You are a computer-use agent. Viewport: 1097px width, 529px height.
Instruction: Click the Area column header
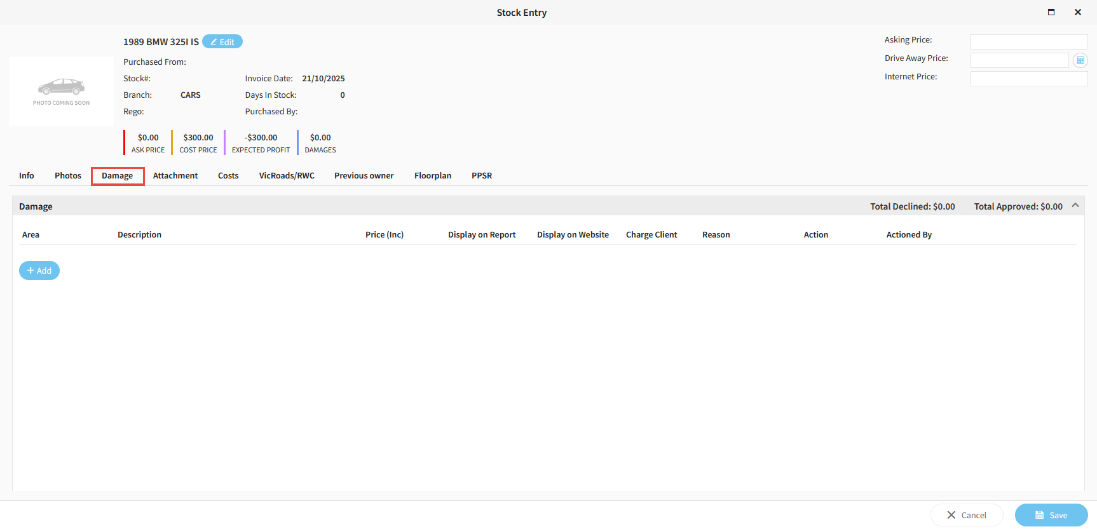[x=31, y=235]
